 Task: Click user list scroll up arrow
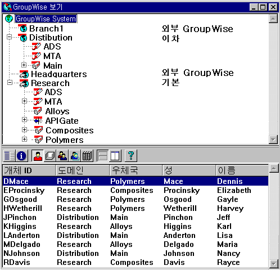[x=274, y=169]
